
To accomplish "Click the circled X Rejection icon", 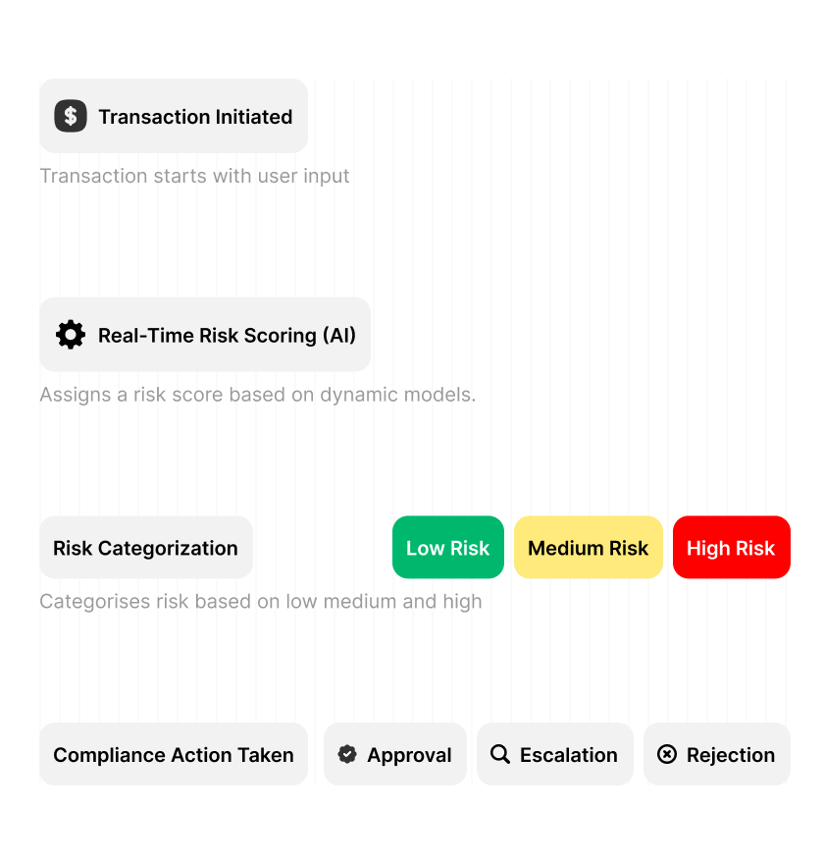I will click(x=667, y=754).
